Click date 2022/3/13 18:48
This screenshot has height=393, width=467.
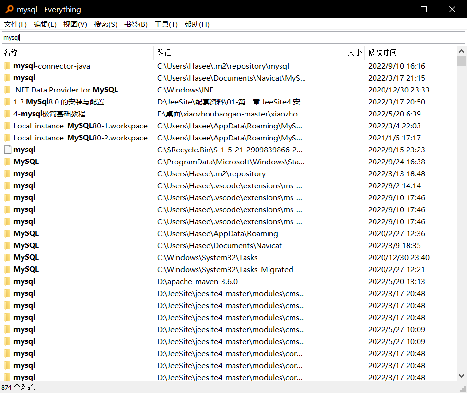(397, 173)
